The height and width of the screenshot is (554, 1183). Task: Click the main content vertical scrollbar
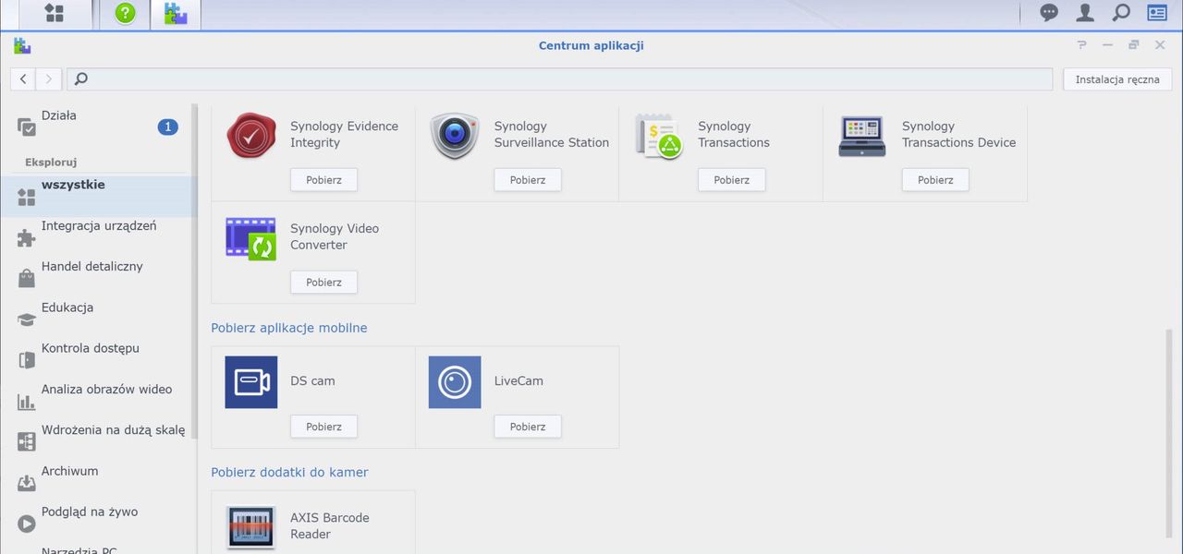point(1171,432)
